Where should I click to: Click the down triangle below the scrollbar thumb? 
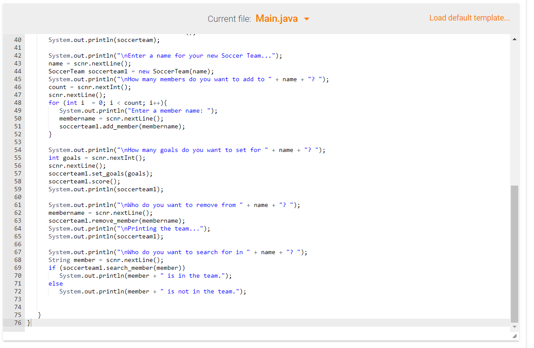click(x=514, y=327)
